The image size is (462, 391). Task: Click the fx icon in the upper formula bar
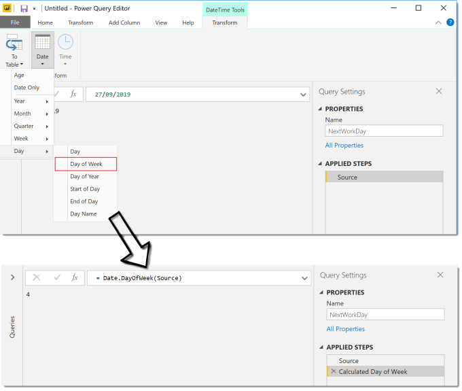(x=73, y=94)
